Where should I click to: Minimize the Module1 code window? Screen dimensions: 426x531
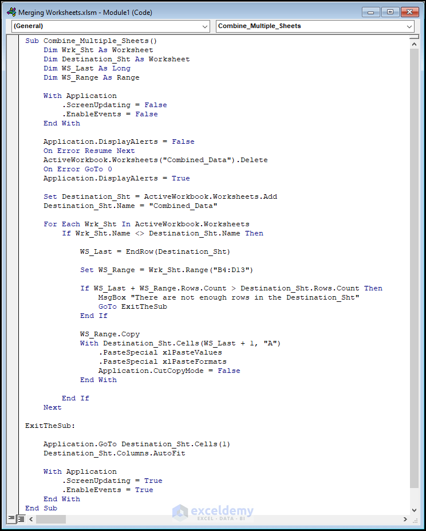(370, 12)
